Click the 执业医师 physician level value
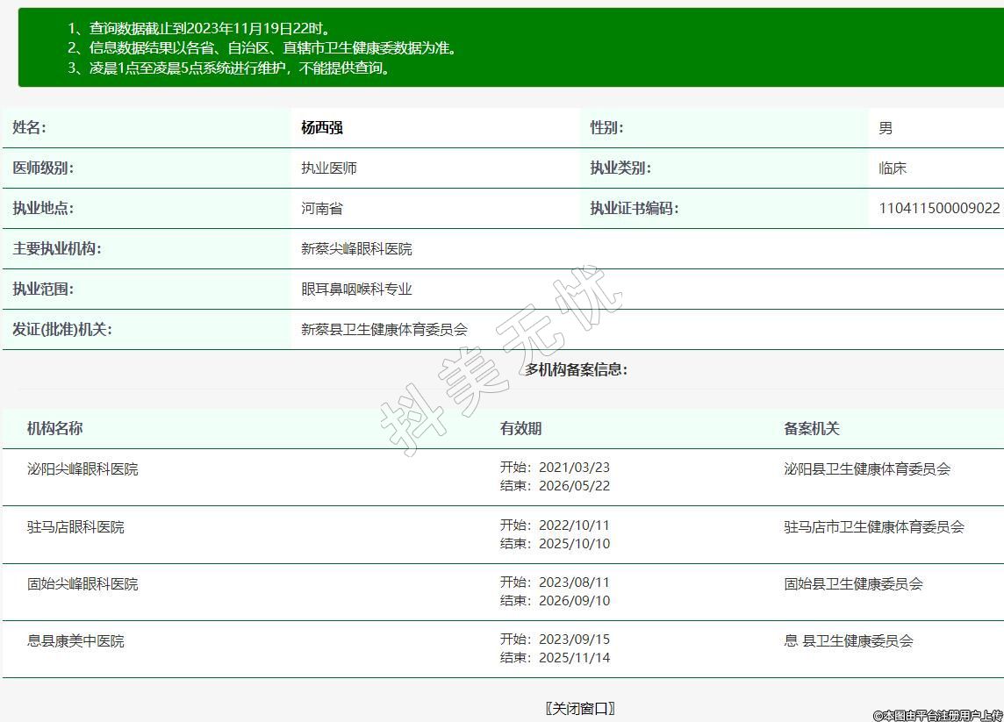The image size is (1004, 722). [329, 168]
